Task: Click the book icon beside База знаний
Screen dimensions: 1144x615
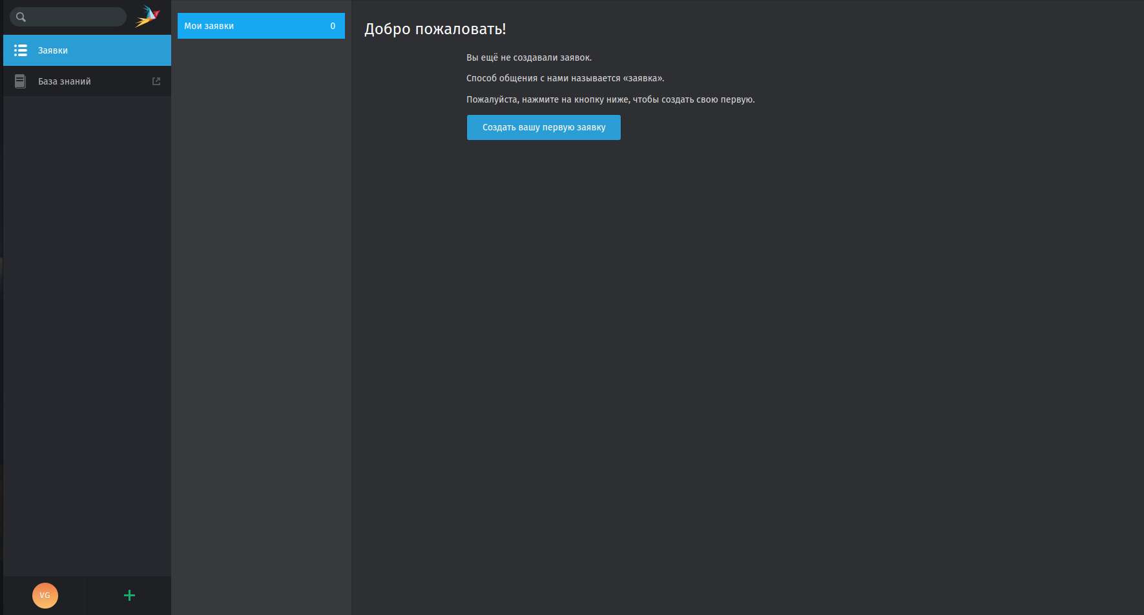Action: (x=21, y=81)
